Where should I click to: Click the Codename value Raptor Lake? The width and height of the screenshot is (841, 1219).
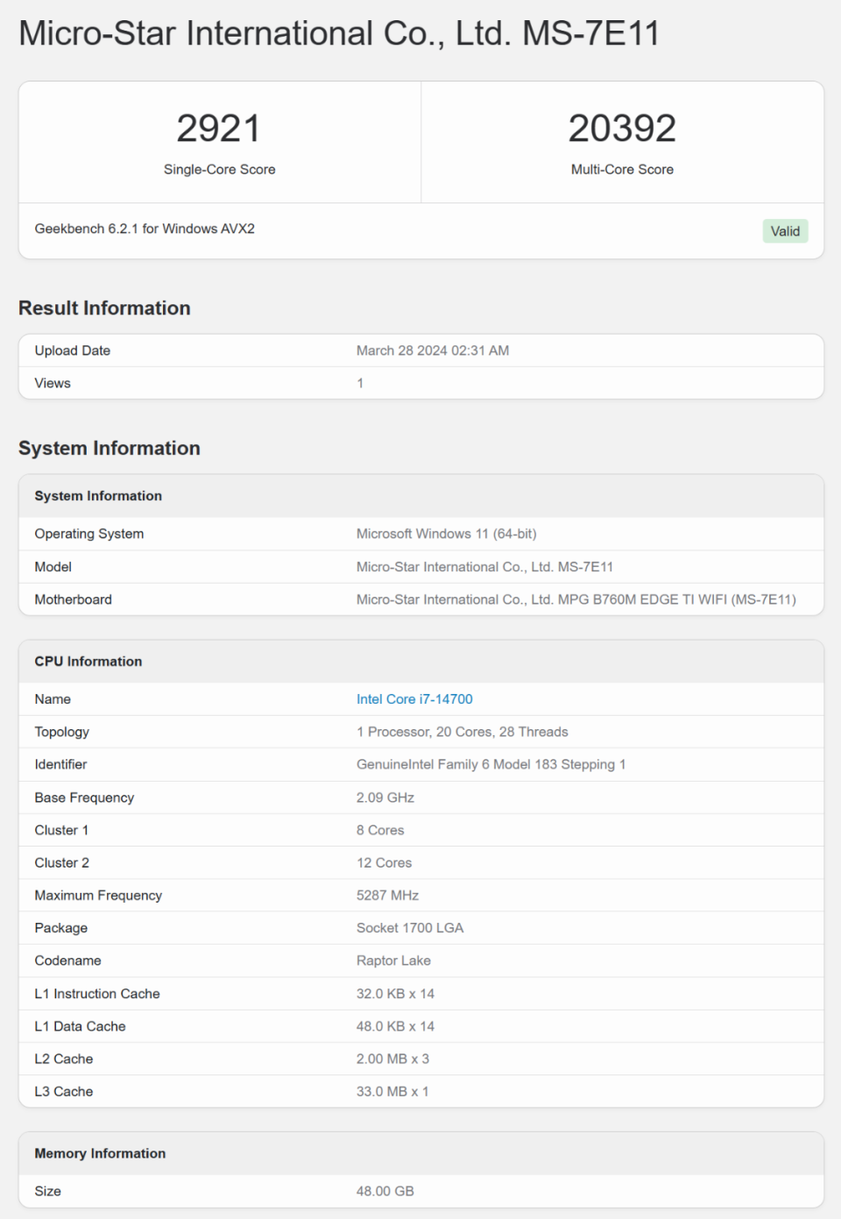pos(393,960)
